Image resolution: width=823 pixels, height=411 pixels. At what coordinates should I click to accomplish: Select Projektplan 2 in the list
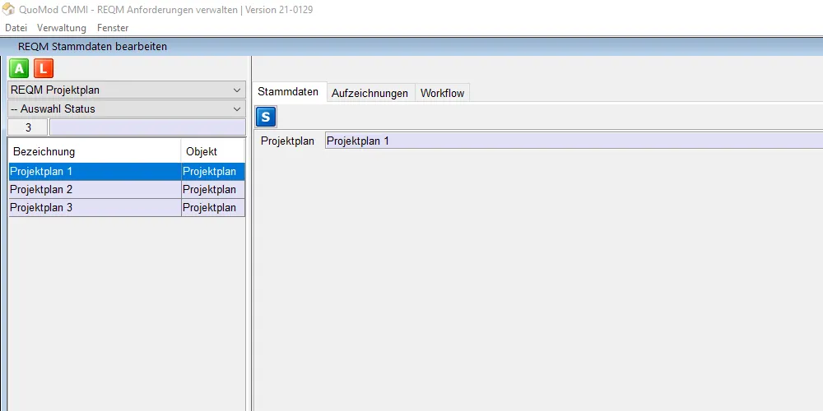pyautogui.click(x=94, y=190)
